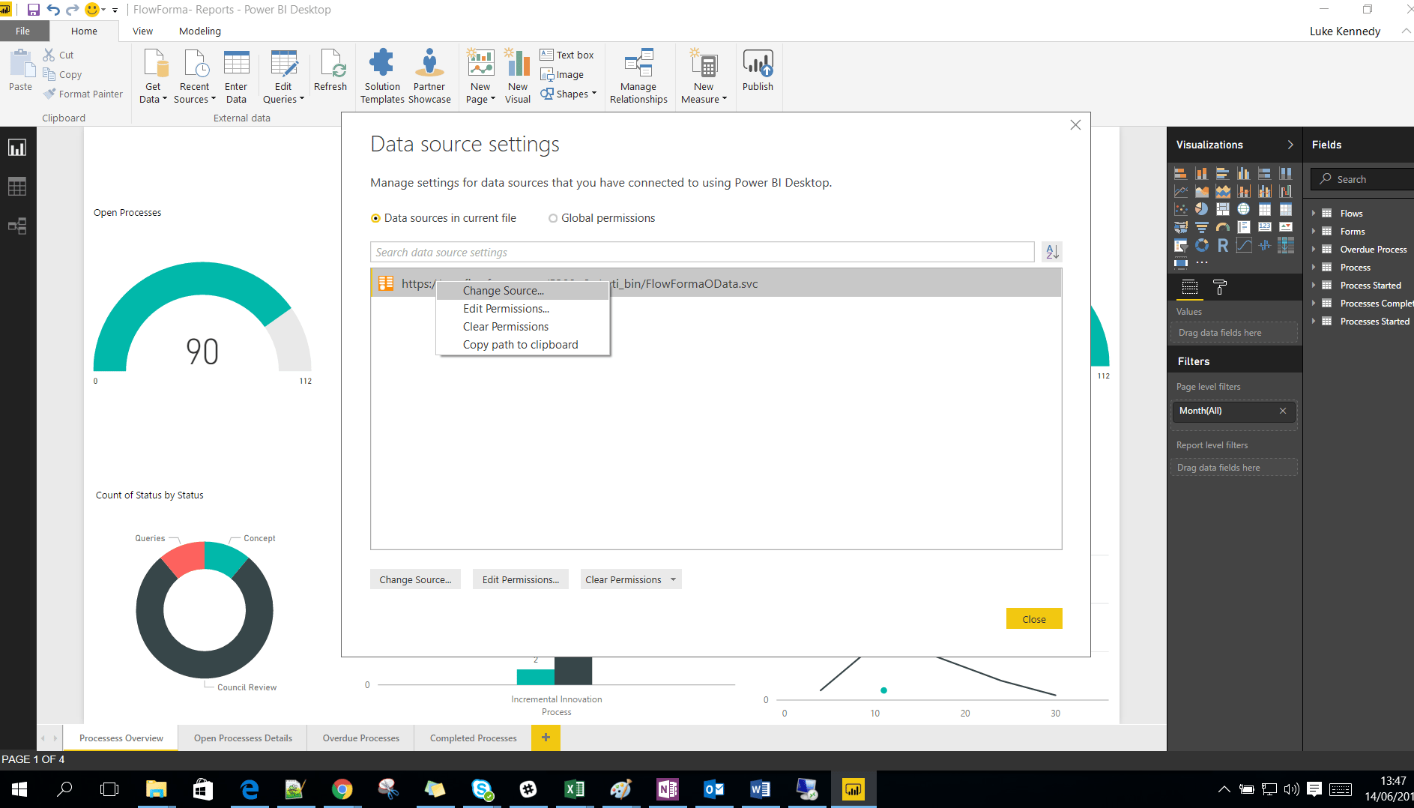Select the Gauge visualization icon

click(1223, 227)
